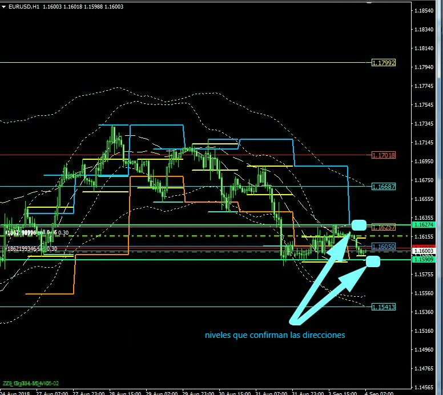Select the upper cyan rounded rectangle marker
The image size is (443, 395).
(x=359, y=224)
